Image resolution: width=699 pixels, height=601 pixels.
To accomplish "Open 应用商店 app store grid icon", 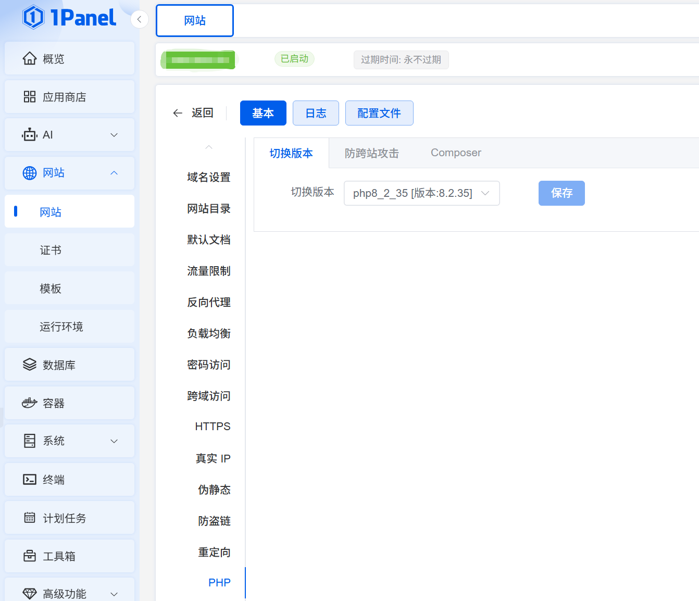I will click(30, 97).
